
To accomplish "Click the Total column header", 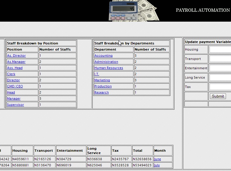I will pos(142,151).
